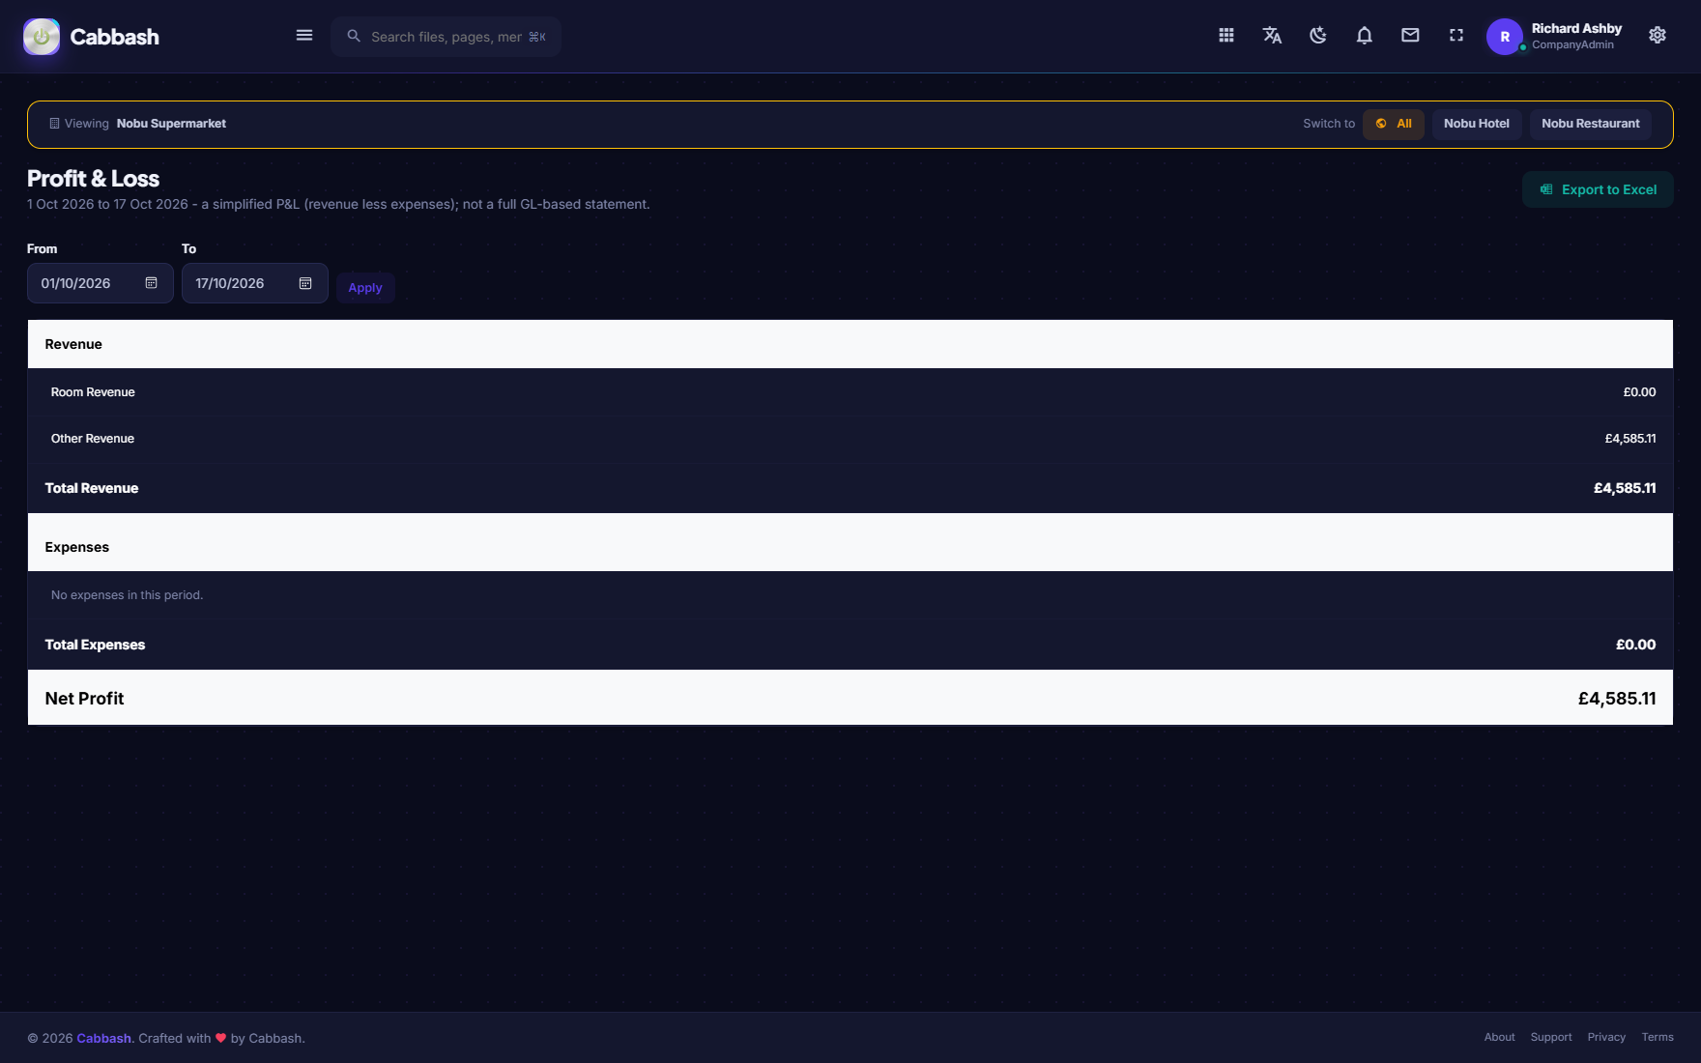Click 'No expenses in this period.' text

click(127, 595)
